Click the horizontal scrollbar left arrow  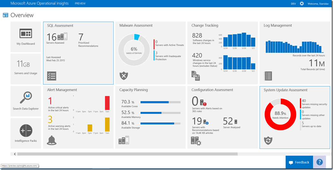coord(15,154)
